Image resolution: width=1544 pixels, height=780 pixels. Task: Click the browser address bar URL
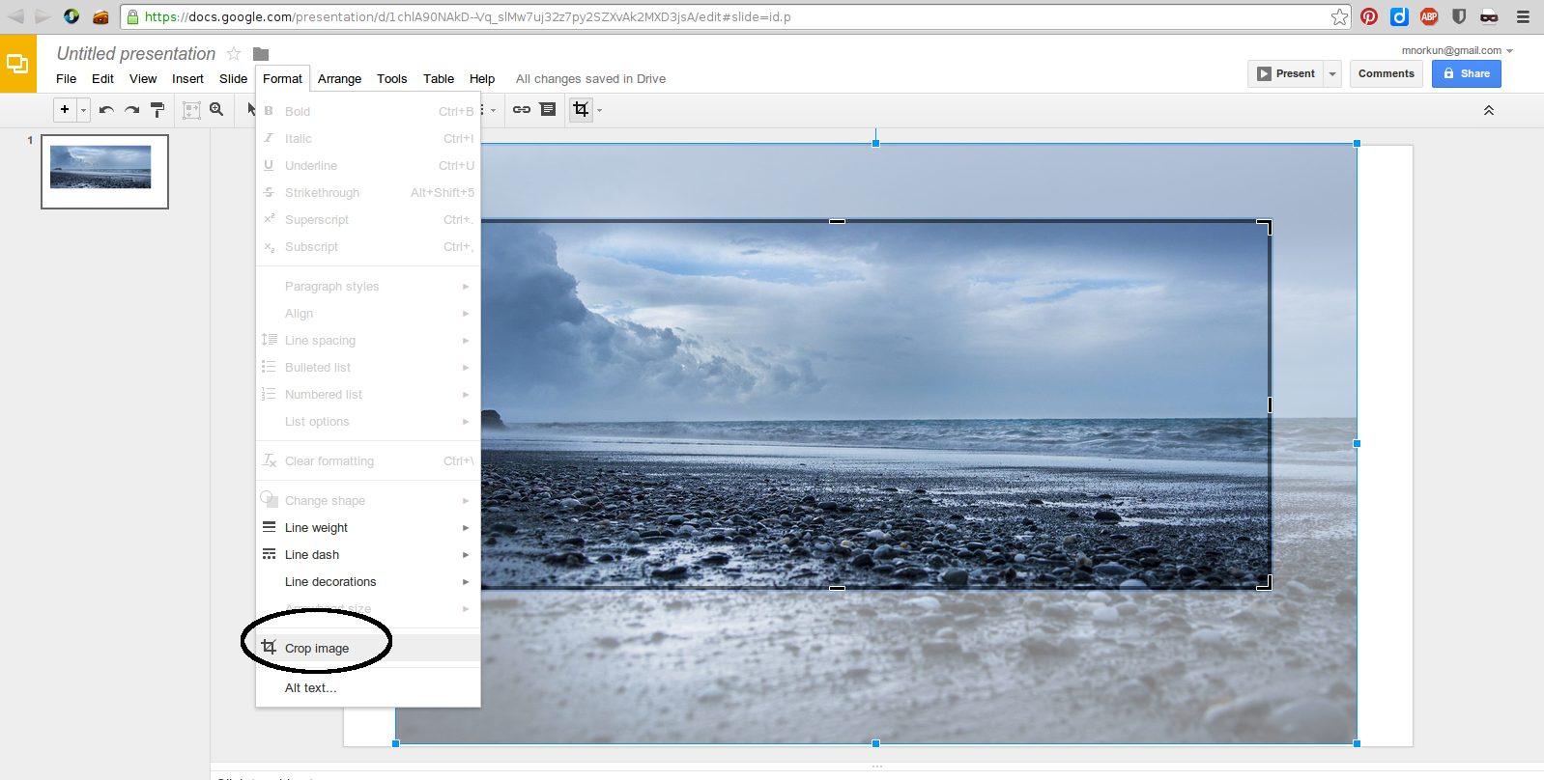[468, 16]
